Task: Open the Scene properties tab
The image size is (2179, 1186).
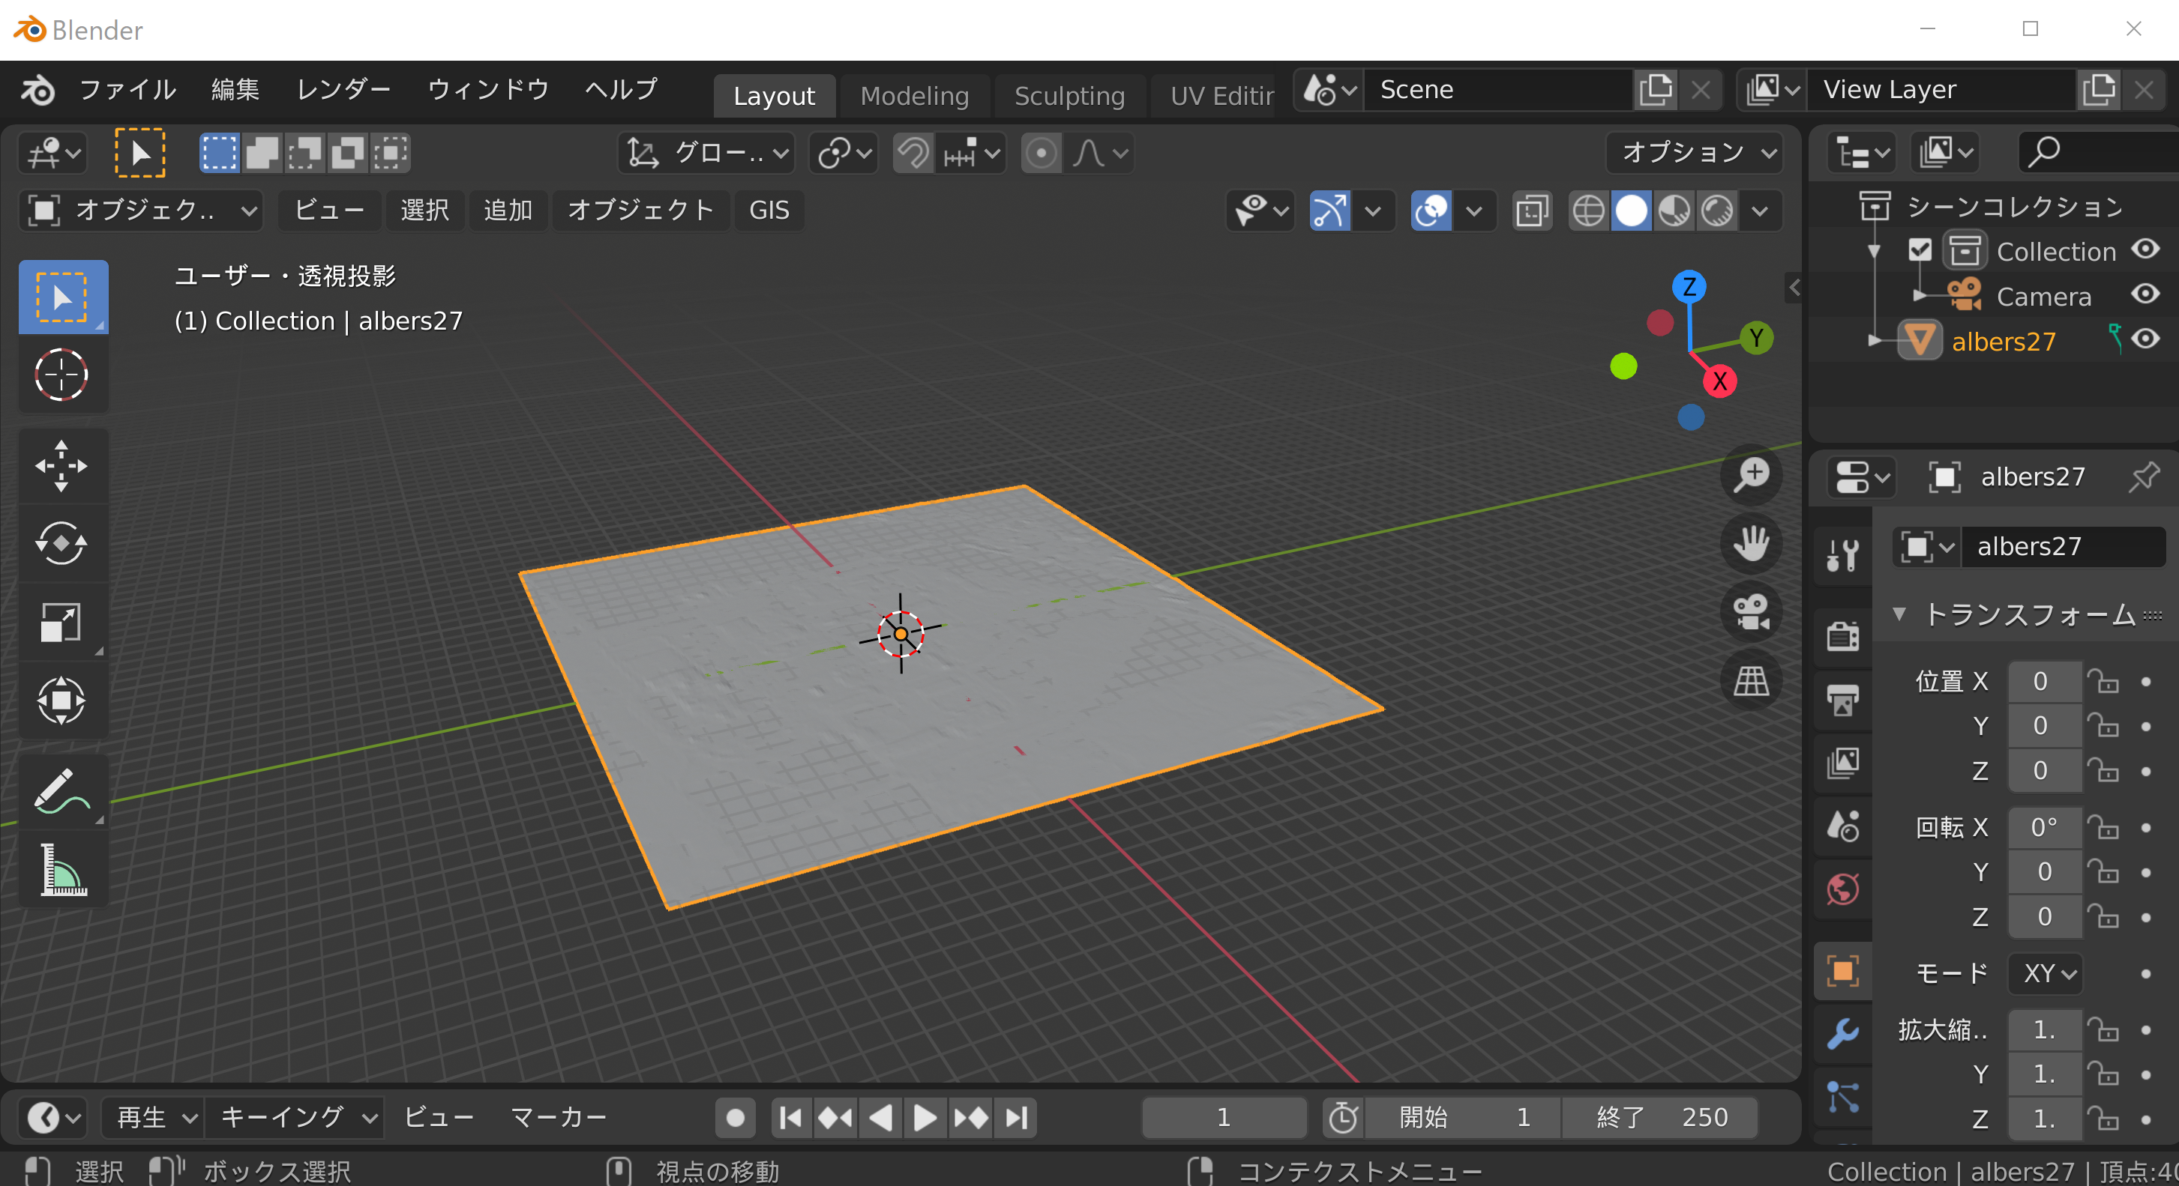Action: pos(1842,826)
